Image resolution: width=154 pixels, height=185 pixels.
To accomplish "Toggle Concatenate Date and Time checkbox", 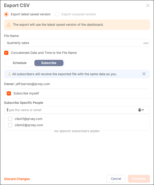I will [x=6, y=53].
